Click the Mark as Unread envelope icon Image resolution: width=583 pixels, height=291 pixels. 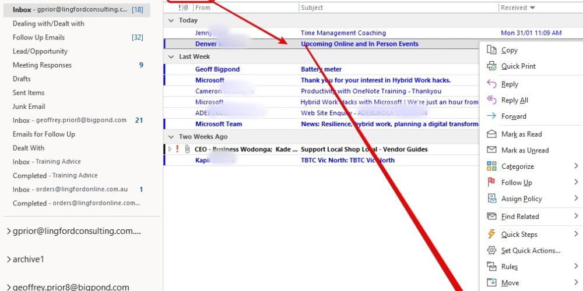491,150
